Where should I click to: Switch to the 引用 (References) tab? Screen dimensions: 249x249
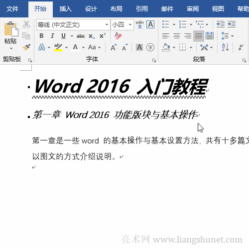click(142, 9)
